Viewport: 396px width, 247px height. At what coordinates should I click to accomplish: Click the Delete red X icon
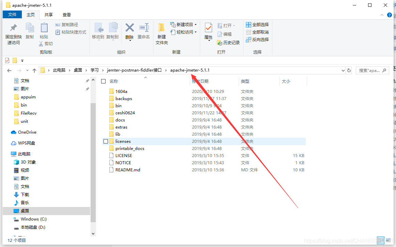click(x=129, y=28)
